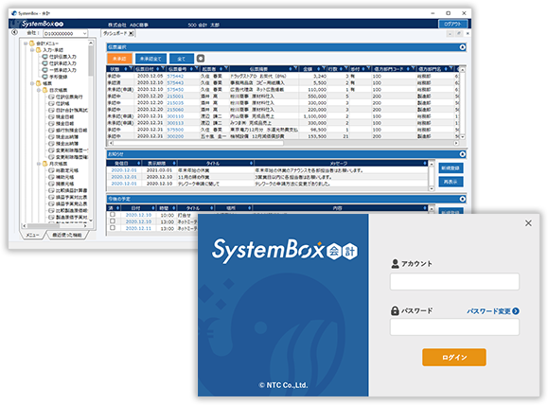Click 新規登録 button in お知らせ panel
This screenshot has height=405, width=548.
tap(451, 168)
